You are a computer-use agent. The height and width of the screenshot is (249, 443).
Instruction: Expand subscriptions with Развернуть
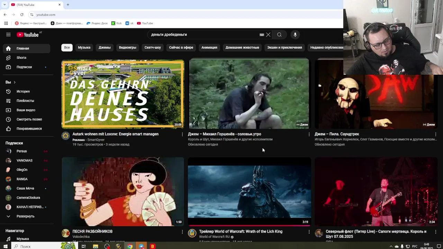[26, 216]
